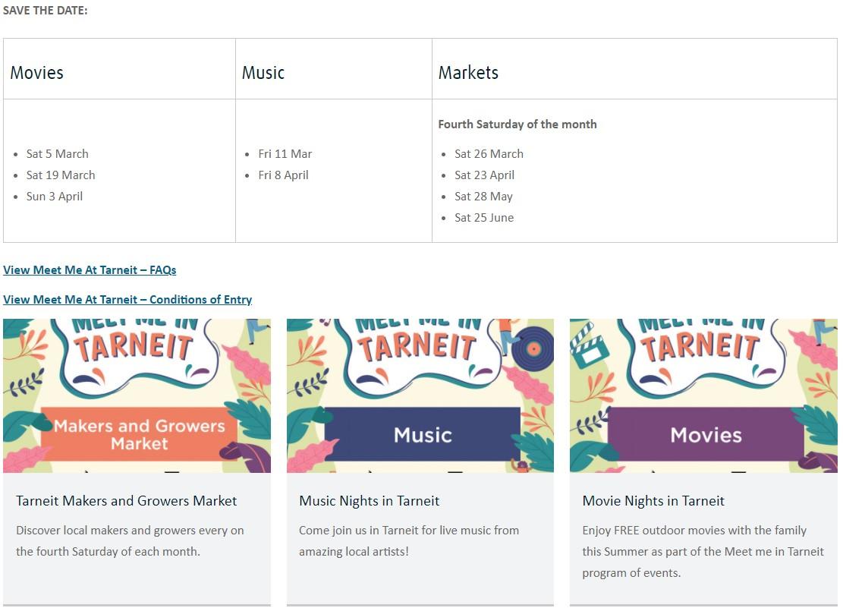This screenshot has width=843, height=608.
Task: Select the Fri 11 Mar music date
Action: point(285,154)
